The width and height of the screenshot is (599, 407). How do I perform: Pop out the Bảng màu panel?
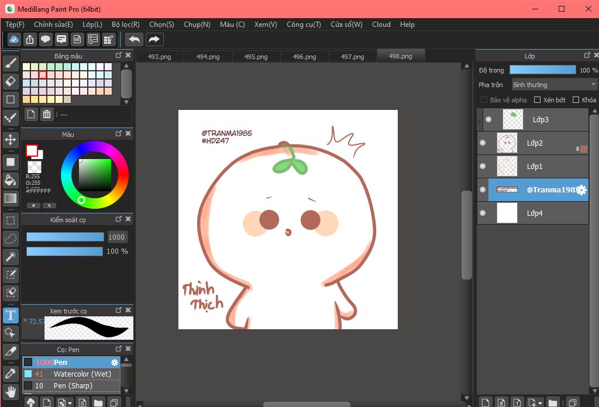click(x=118, y=56)
